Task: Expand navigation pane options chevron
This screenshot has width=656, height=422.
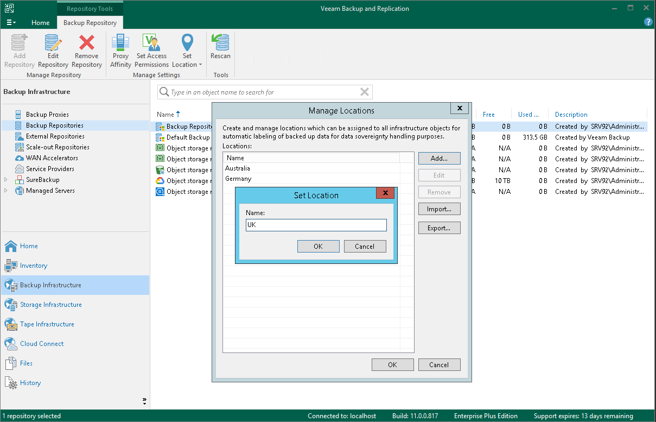Action: pyautogui.click(x=144, y=401)
